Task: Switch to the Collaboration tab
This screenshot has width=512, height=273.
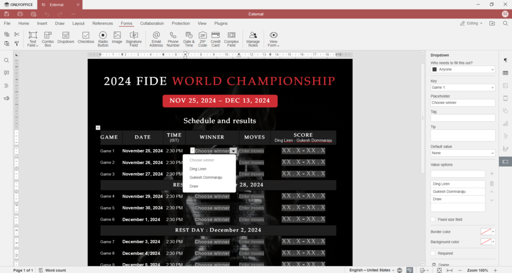Action: click(x=151, y=23)
